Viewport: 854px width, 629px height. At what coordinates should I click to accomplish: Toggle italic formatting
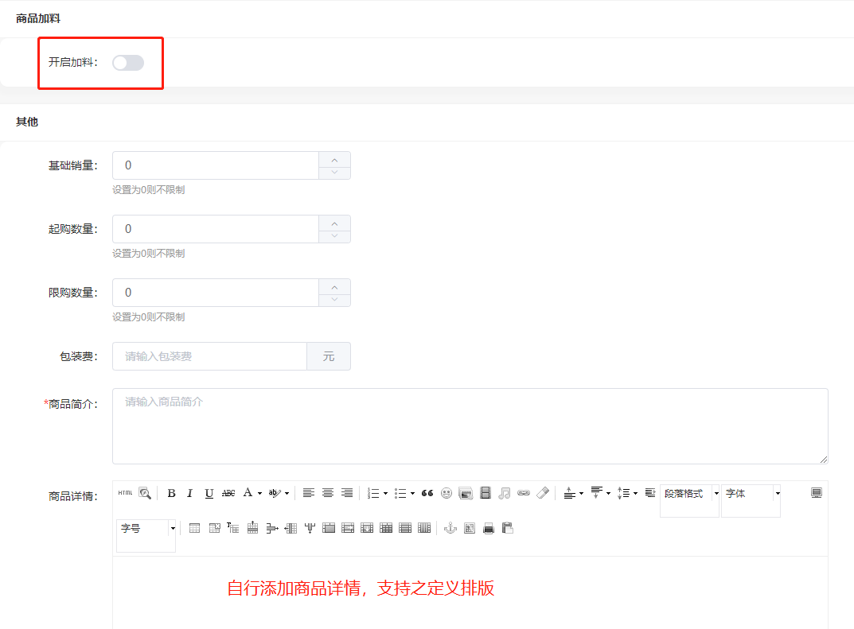[x=189, y=493]
